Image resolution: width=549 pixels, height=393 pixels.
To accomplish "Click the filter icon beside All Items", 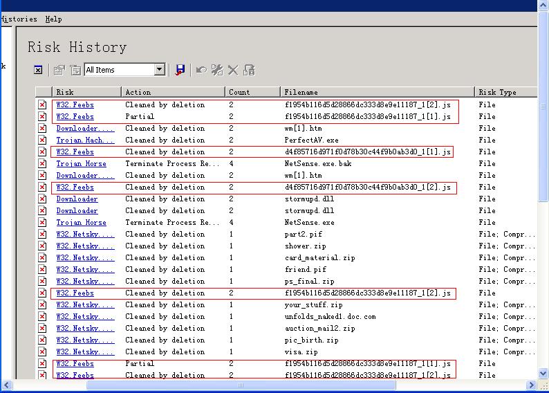I will pyautogui.click(x=75, y=70).
